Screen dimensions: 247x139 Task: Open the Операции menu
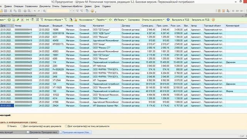(19, 6)
